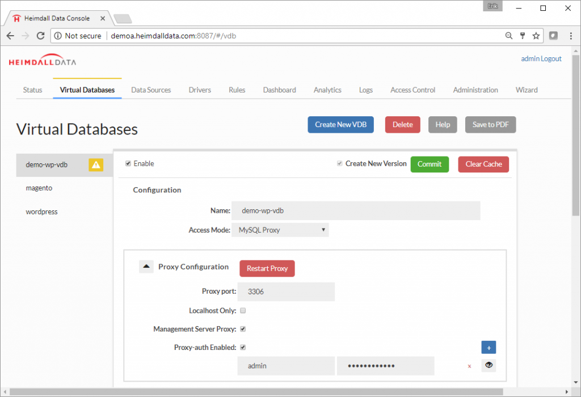581x397 pixels.
Task: Click the red Delete button
Action: [403, 125]
